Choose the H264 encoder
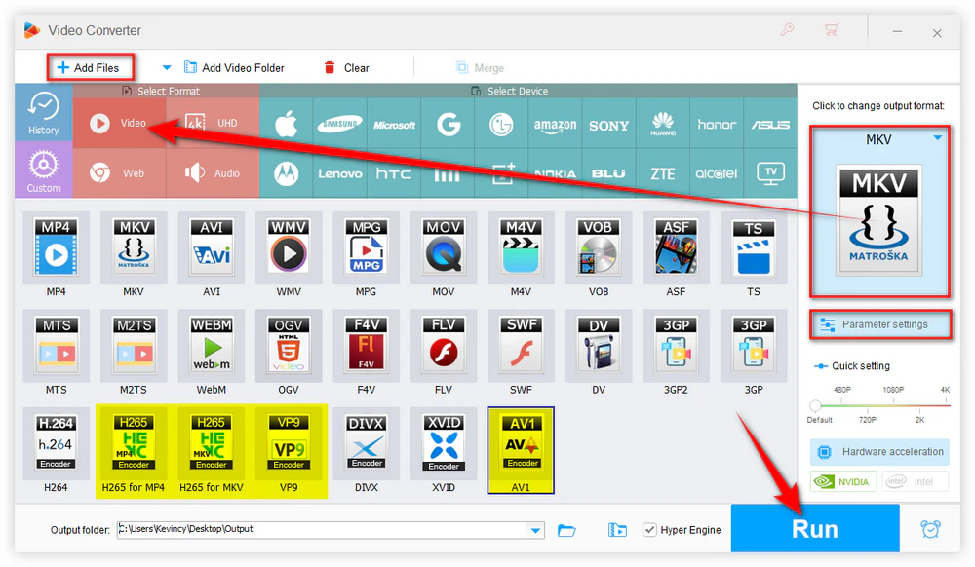This screenshot has width=975, height=567. (x=56, y=444)
